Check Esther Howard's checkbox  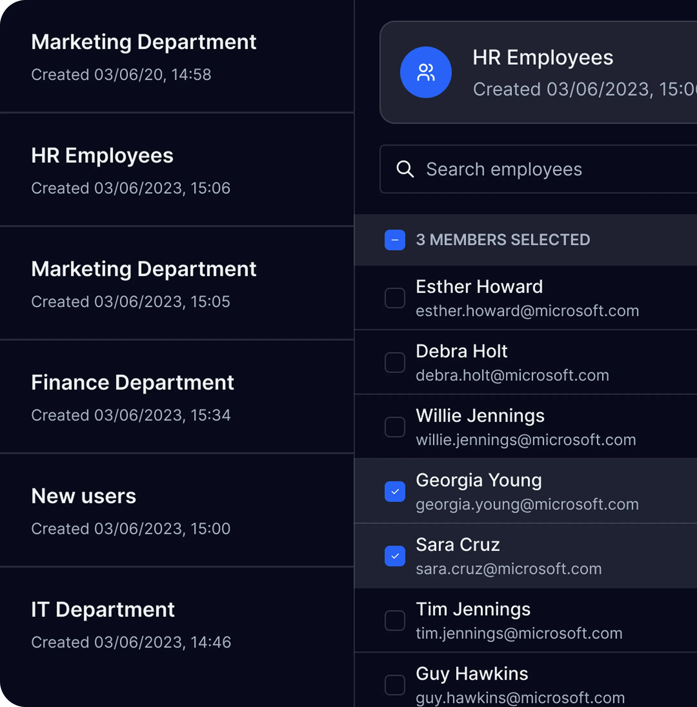pos(395,298)
